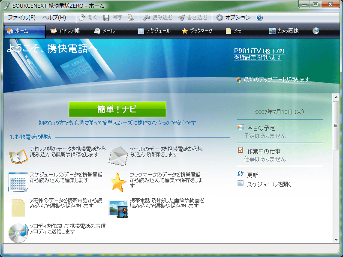Screen dimensions: 343x257
Task: Click the 最新のアップデートがあります link
Action: click(x=277, y=79)
